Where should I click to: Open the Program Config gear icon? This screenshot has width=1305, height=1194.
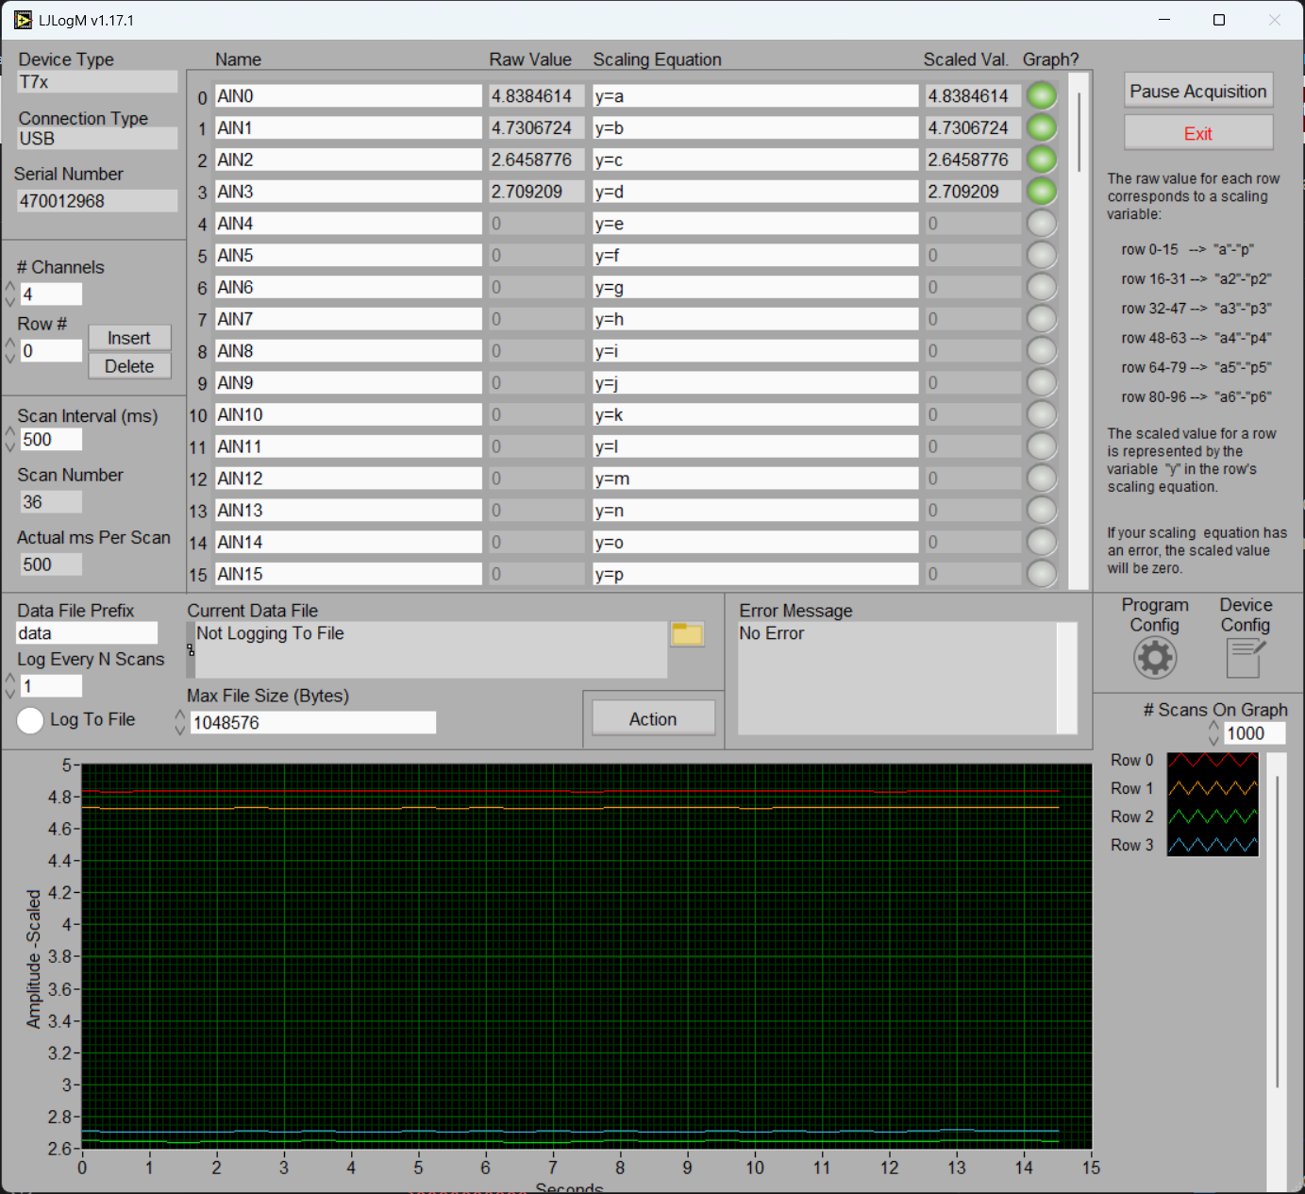[x=1154, y=657]
